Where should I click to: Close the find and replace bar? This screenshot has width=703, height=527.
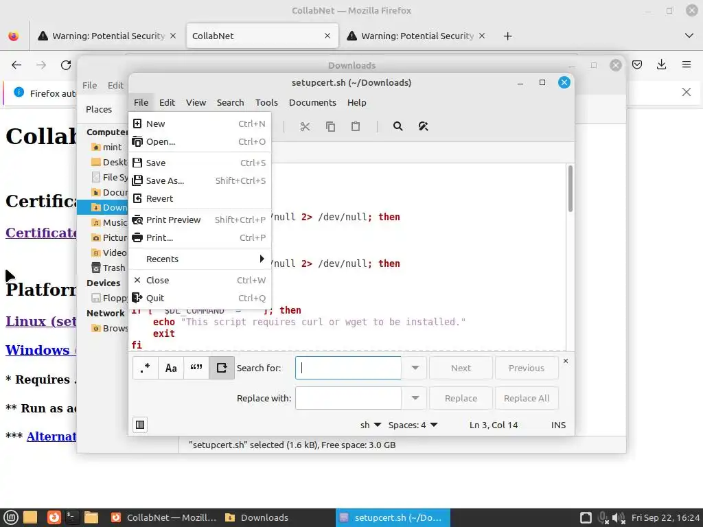[566, 361]
